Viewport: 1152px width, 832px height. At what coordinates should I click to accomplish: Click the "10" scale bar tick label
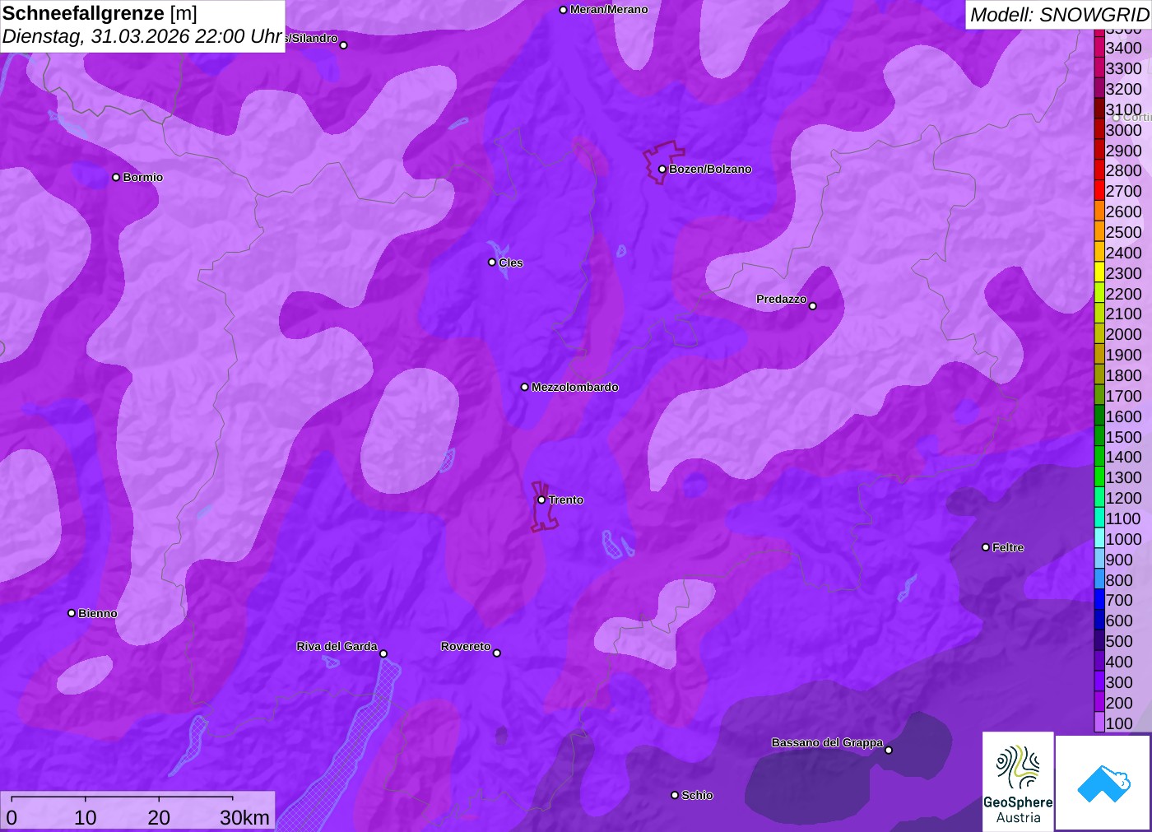point(86,817)
